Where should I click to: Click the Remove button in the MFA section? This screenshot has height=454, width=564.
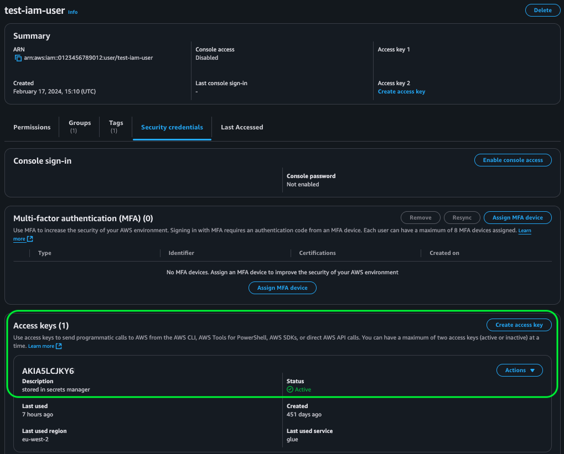420,217
